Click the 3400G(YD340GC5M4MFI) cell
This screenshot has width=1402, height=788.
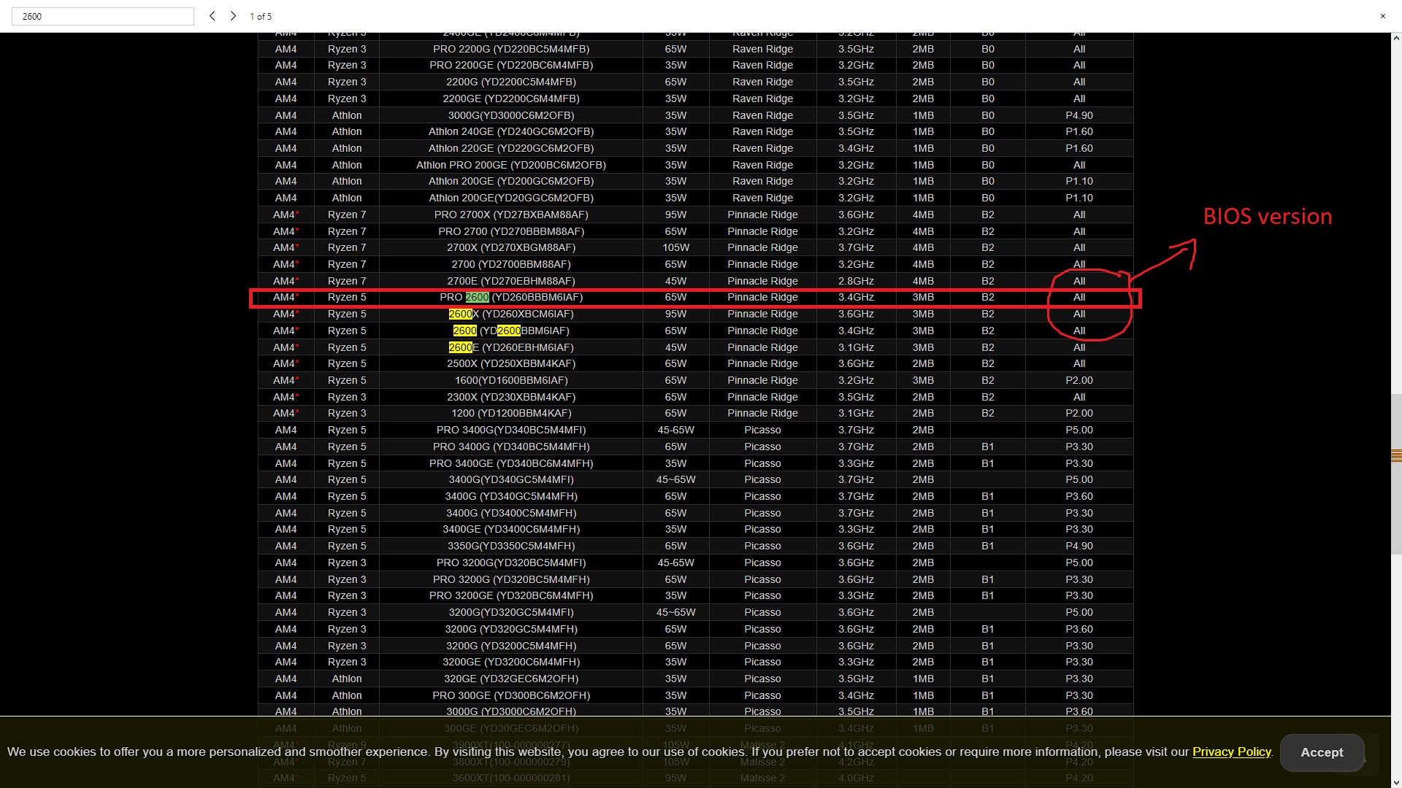[511, 479]
